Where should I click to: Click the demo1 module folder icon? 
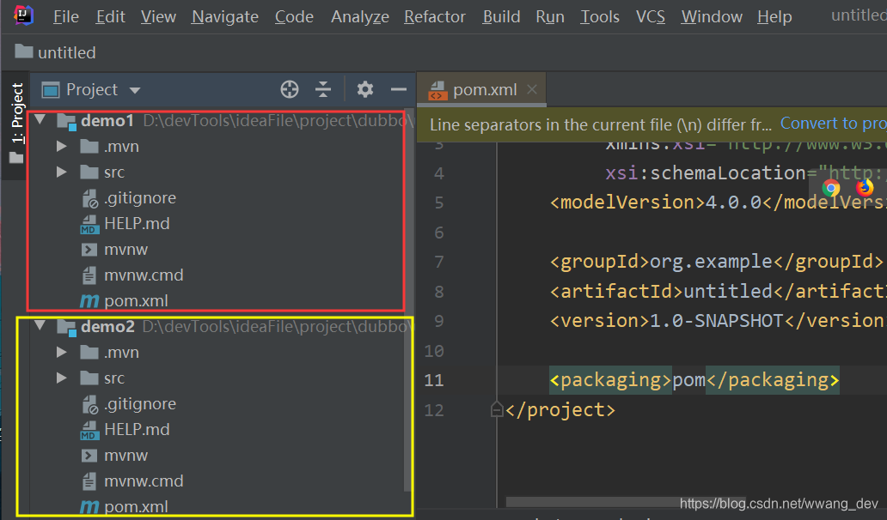(67, 121)
